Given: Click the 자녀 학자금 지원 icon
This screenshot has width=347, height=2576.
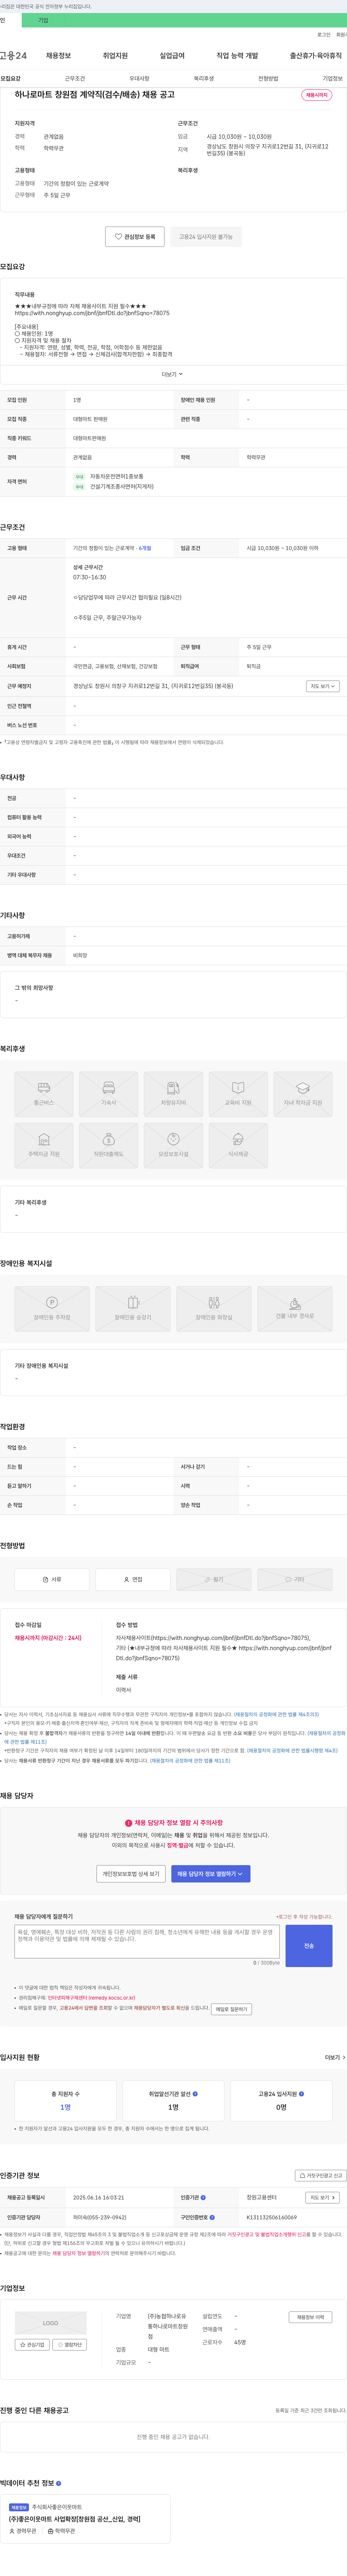Looking at the screenshot, I should (303, 1094).
